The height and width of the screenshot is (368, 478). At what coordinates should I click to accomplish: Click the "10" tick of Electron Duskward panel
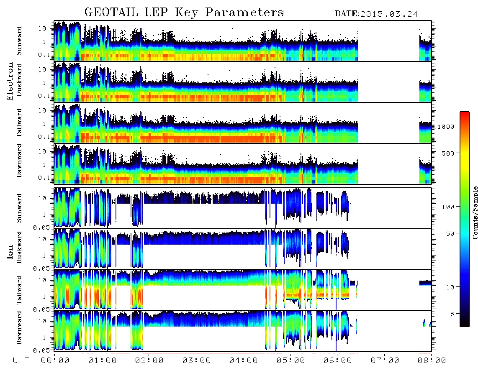click(x=42, y=69)
